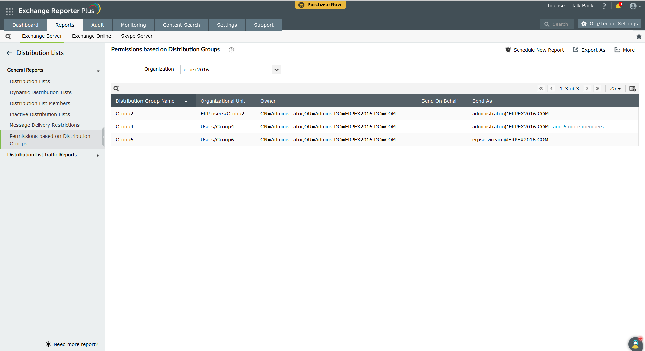Sort by Send On Behalf column
The width and height of the screenshot is (645, 351).
(440, 101)
